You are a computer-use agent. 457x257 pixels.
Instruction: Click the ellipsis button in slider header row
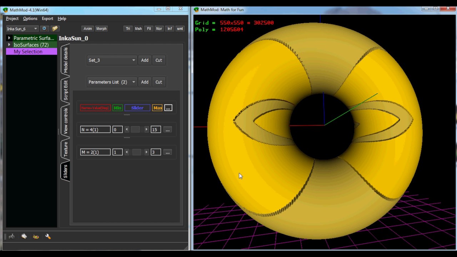pyautogui.click(x=168, y=108)
